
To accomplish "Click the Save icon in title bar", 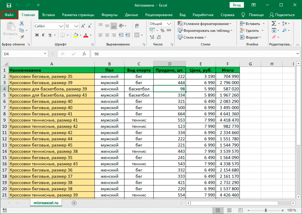I will point(9,5).
